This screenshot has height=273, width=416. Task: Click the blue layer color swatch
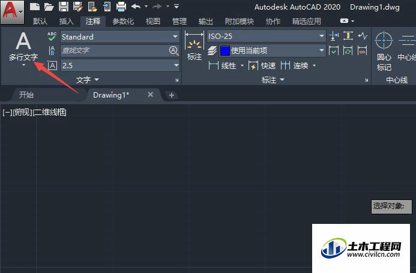tap(225, 51)
